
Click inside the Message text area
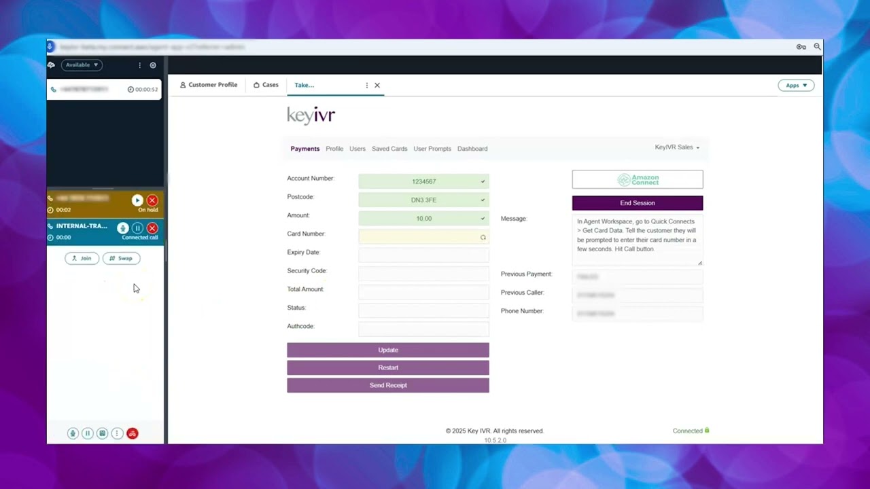coord(638,240)
